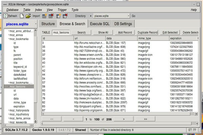
Task: Open the Trigger menu
Action: point(62,10)
